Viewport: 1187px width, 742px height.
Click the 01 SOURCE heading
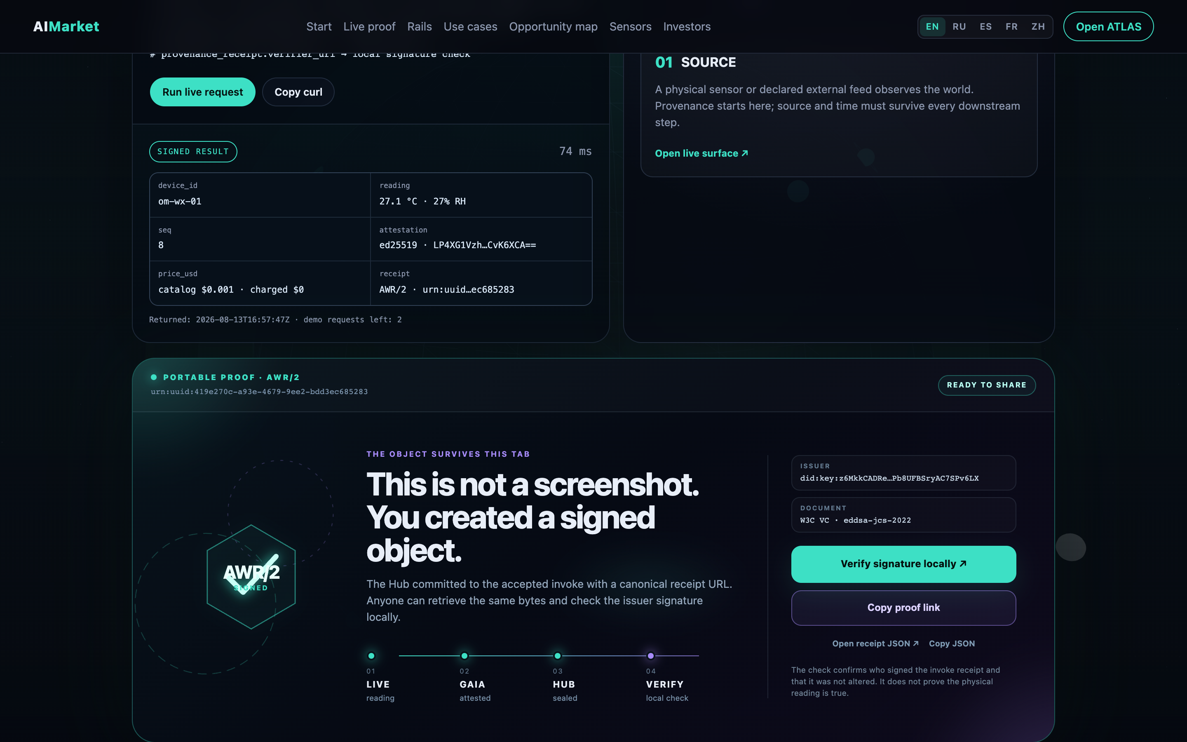pyautogui.click(x=695, y=62)
